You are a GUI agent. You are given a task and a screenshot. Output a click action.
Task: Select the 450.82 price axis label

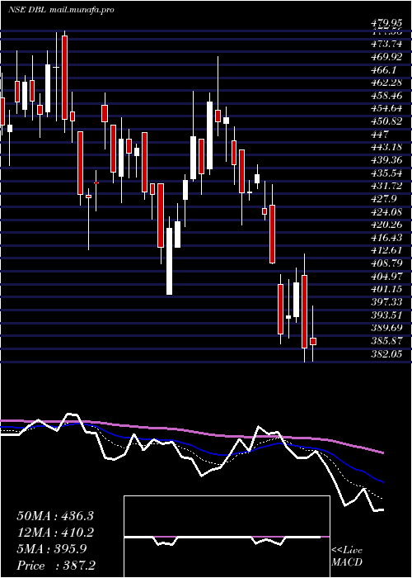[386, 121]
